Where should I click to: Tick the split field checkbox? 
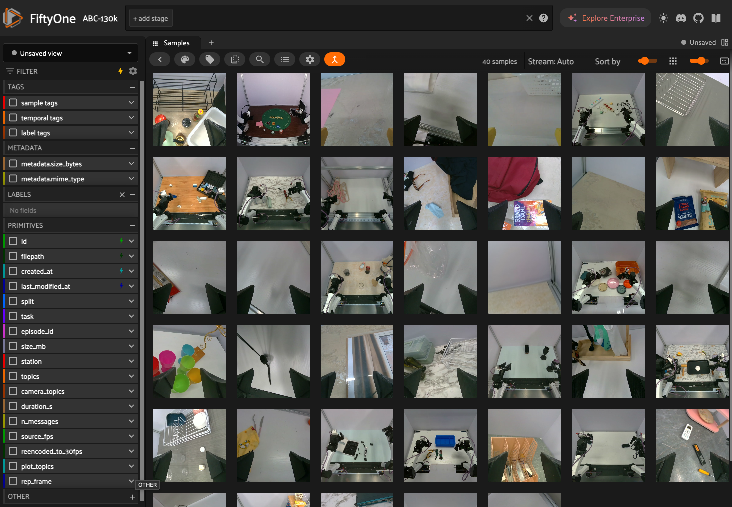13,301
